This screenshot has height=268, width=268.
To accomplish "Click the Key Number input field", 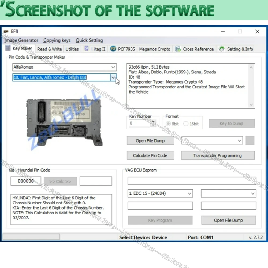I will (x=140, y=123).
